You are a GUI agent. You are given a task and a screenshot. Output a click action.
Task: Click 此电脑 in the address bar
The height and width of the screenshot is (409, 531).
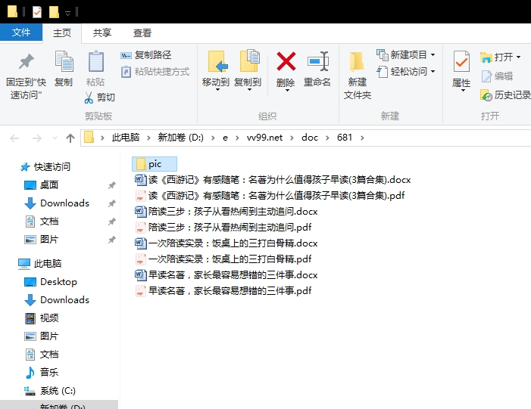point(126,138)
